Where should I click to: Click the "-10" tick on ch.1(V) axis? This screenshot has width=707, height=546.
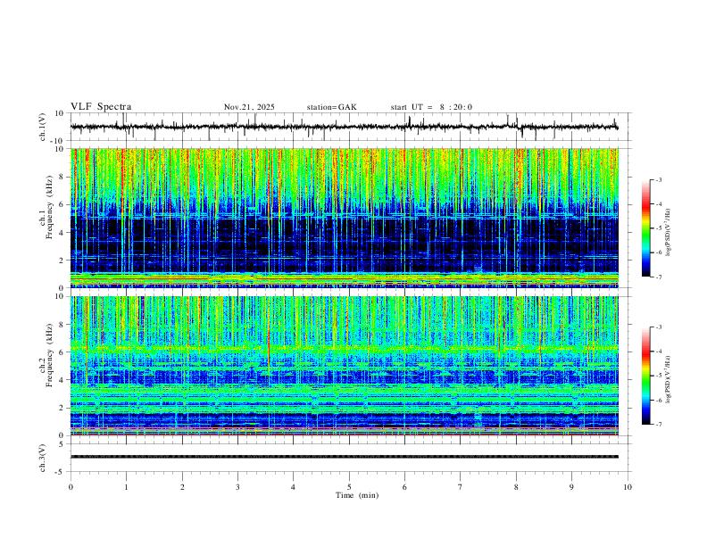tap(59, 141)
